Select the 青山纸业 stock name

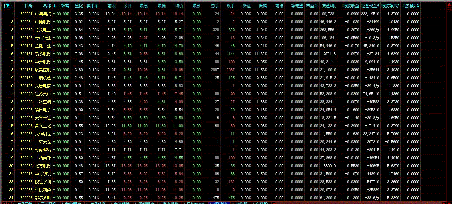point(43,38)
